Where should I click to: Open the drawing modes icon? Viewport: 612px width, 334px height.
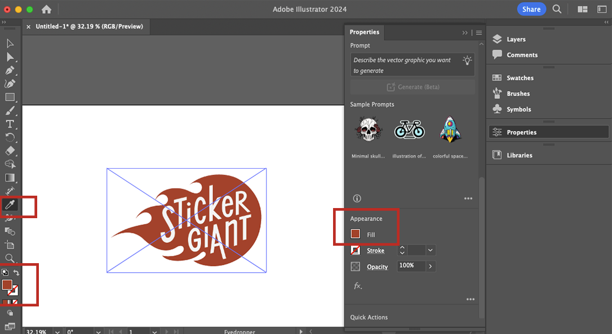[x=10, y=313]
